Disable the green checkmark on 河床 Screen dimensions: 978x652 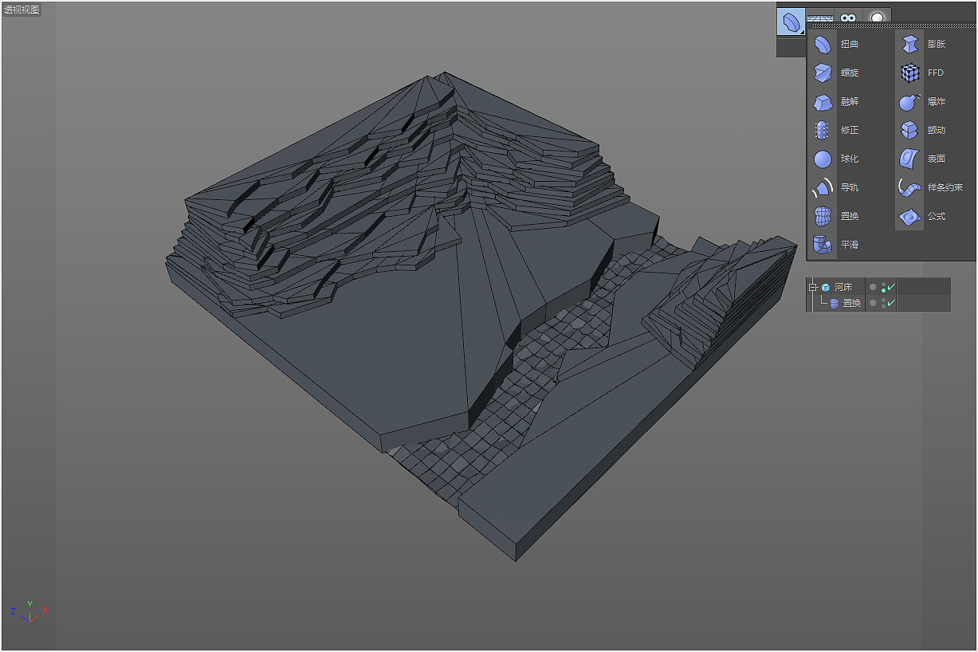click(x=892, y=287)
